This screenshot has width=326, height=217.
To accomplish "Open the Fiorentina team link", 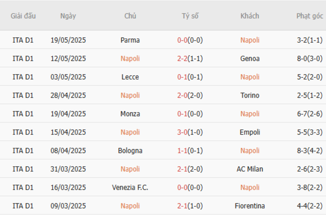I will pyautogui.click(x=250, y=206).
